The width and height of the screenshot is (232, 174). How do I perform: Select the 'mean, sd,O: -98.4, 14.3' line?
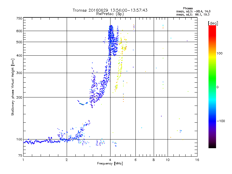click(193, 11)
